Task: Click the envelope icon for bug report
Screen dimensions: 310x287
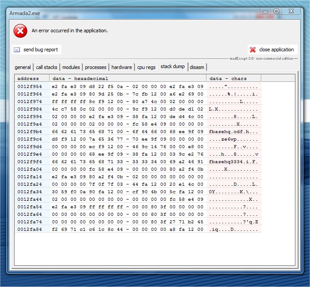Action: coord(17,50)
